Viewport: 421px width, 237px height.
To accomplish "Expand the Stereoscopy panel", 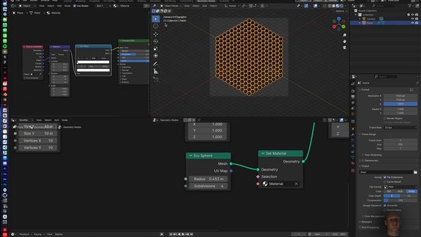I will pos(368,161).
